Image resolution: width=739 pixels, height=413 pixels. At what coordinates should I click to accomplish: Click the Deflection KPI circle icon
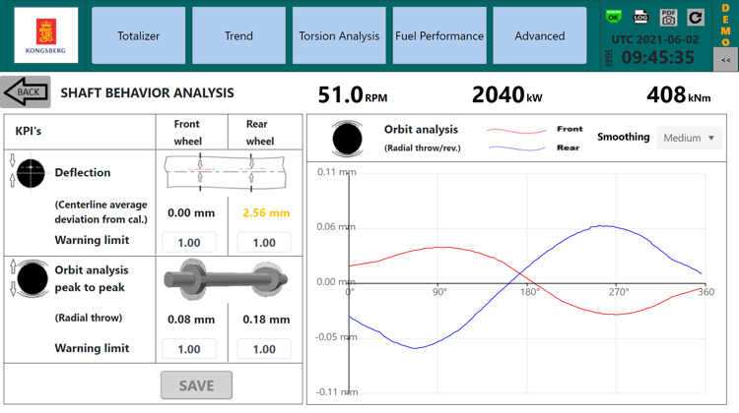tap(31, 173)
